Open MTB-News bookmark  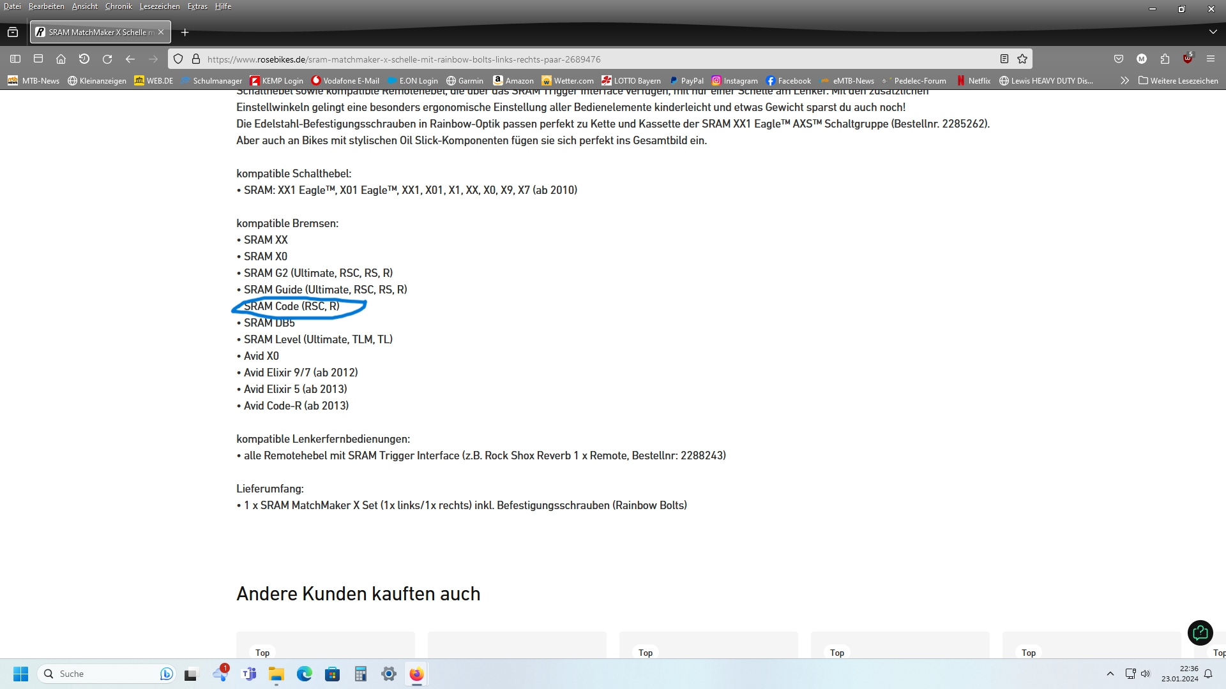(x=34, y=80)
